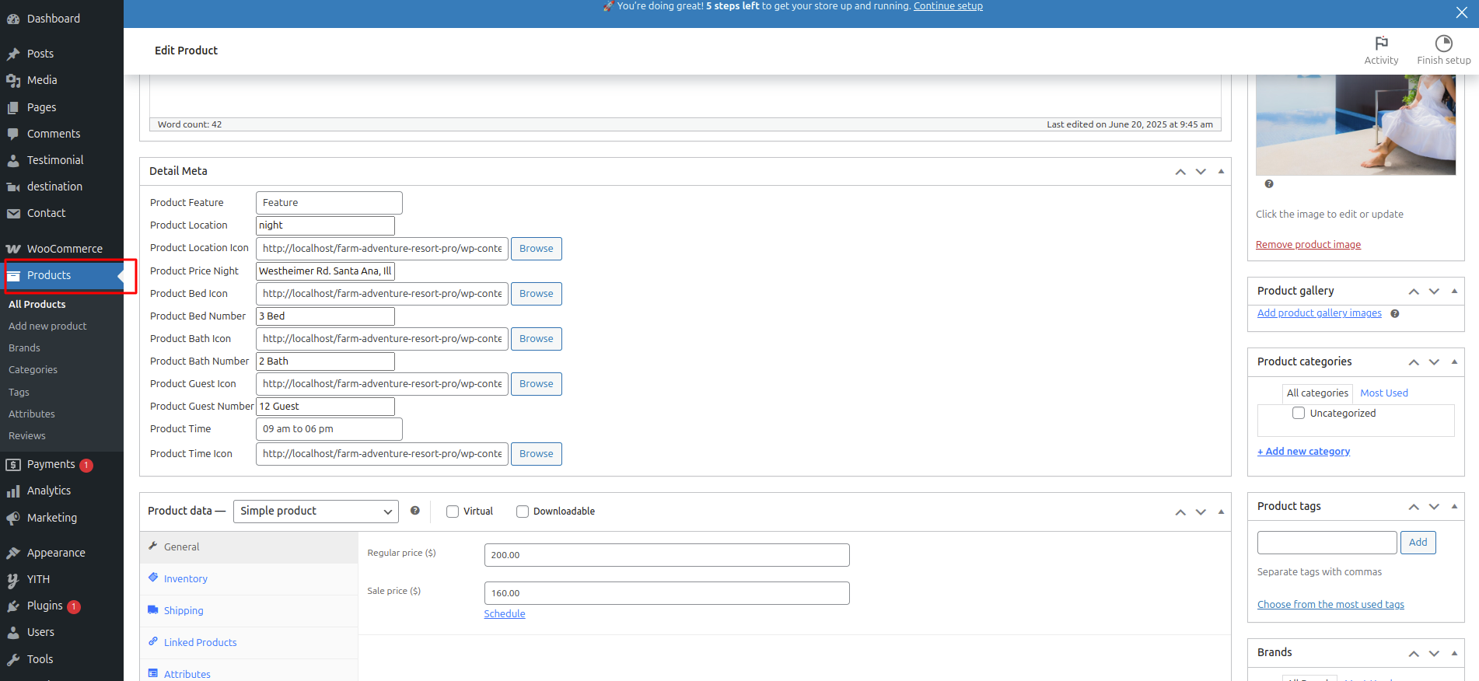Dismiss the store setup banner
The image size is (1479, 681).
1462,12
